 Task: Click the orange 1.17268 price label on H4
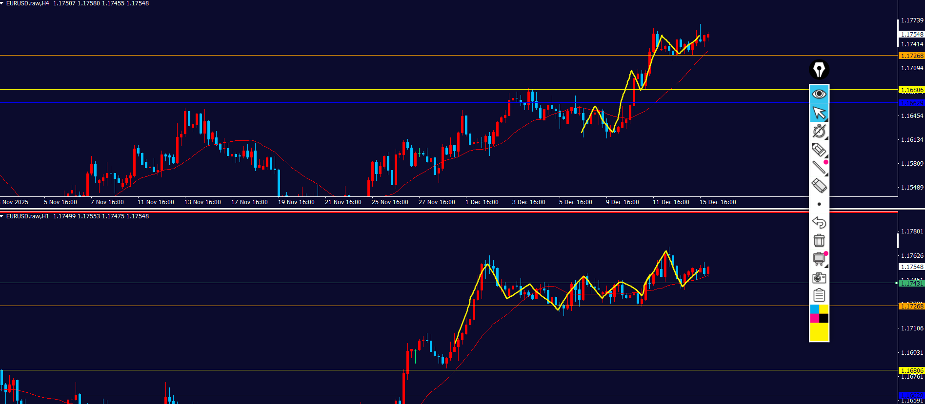(911, 56)
